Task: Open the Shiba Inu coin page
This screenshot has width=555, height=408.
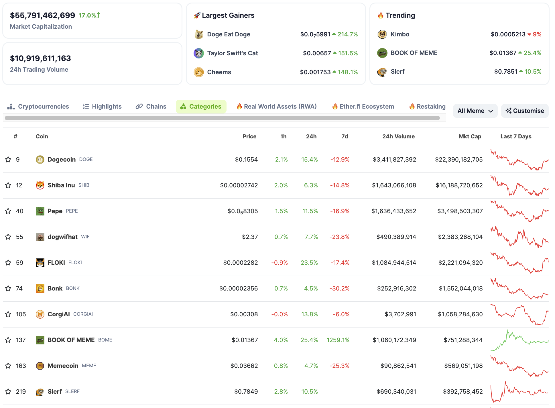Action: (x=61, y=185)
